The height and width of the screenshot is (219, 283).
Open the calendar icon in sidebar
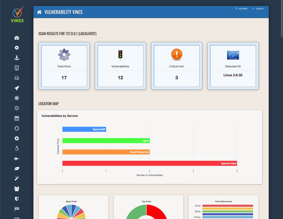(17, 118)
